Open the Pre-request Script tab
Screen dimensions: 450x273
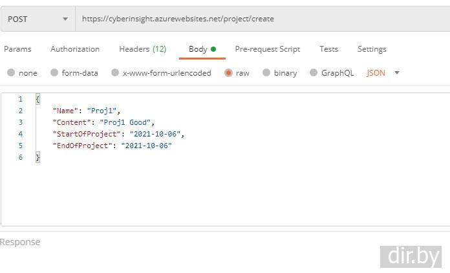(267, 49)
